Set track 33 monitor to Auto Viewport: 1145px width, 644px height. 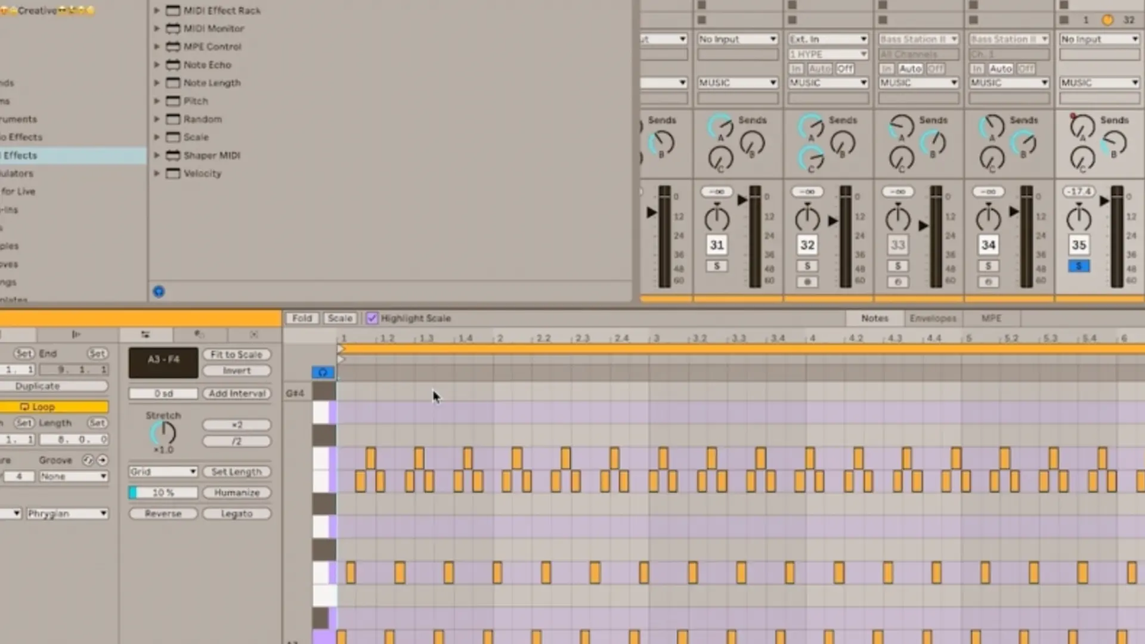[910, 69]
